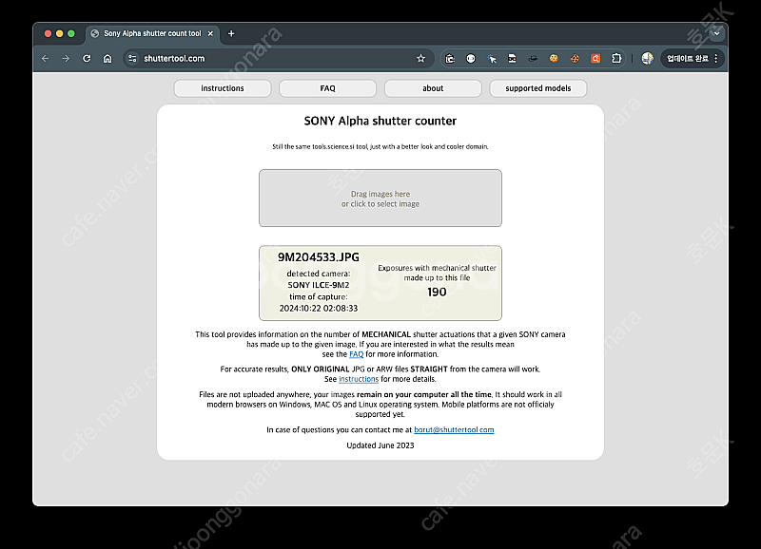Open the instructions page button

[x=223, y=88]
